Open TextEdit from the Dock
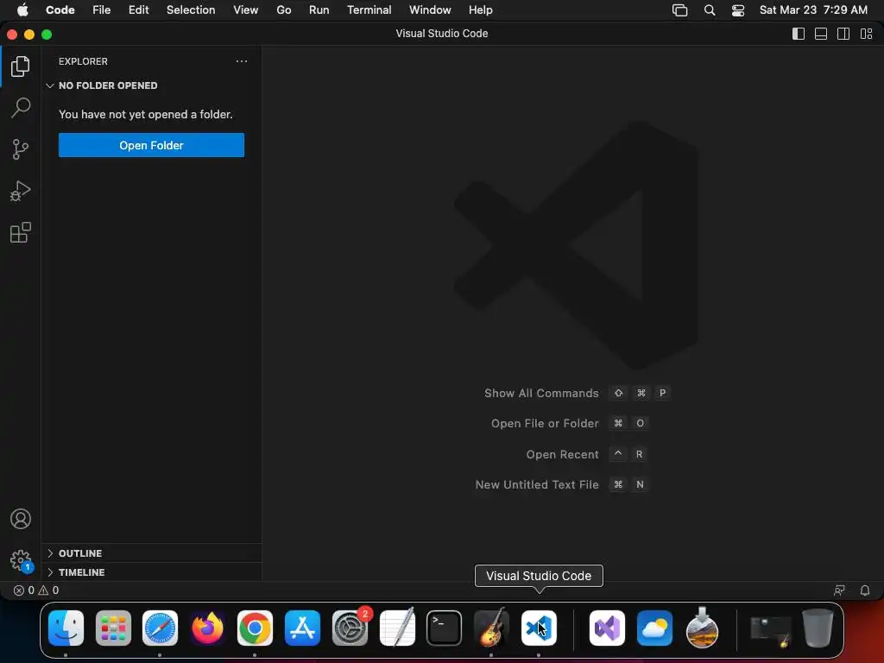Screen dimensions: 884x663 [397, 628]
